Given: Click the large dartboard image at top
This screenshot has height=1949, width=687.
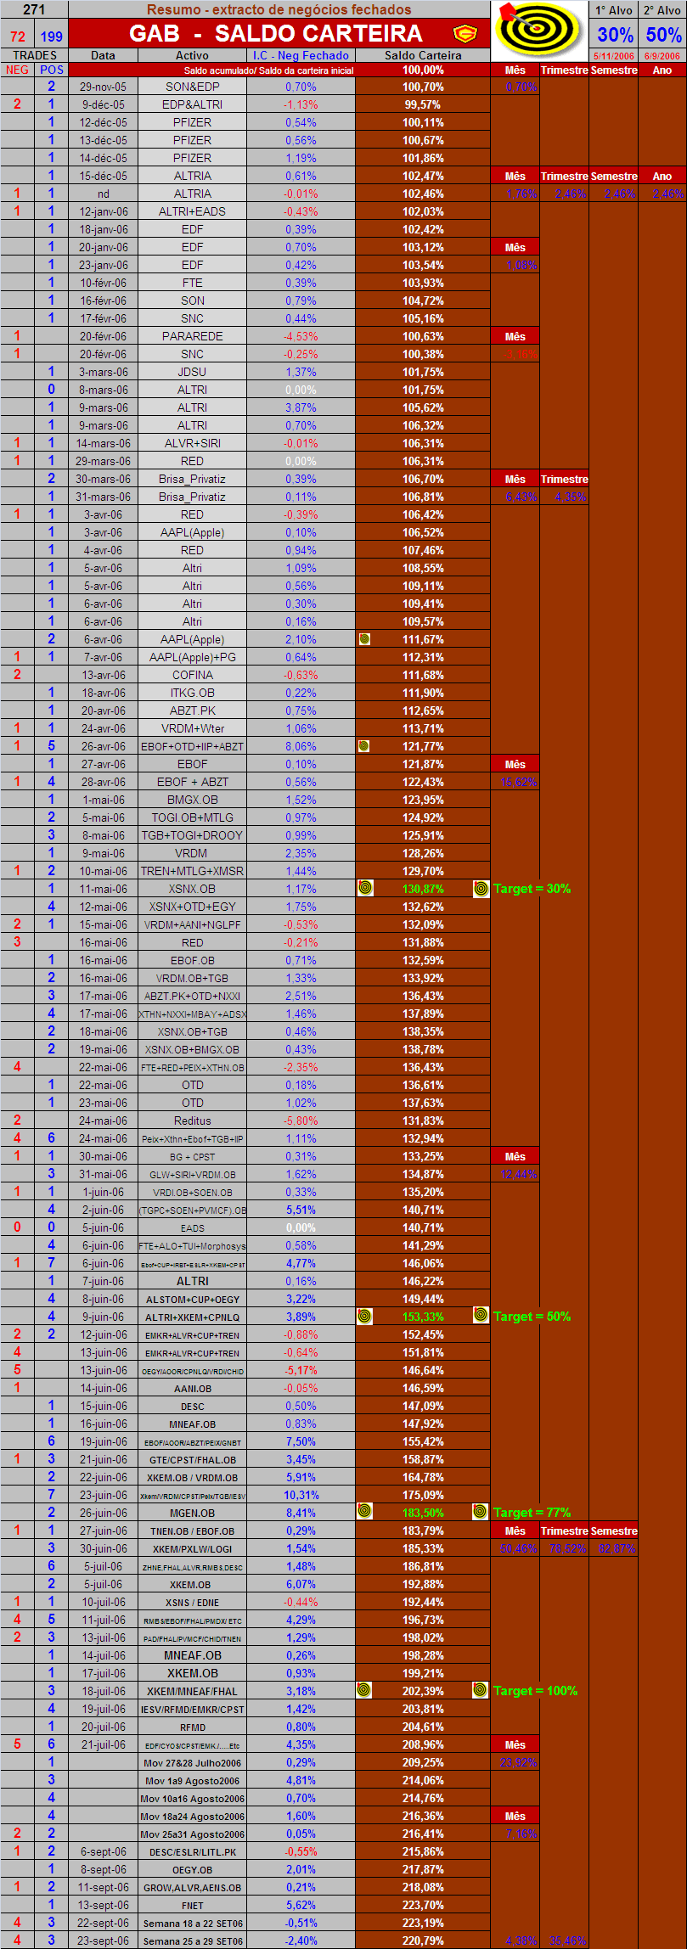Looking at the screenshot, I should point(538,29).
